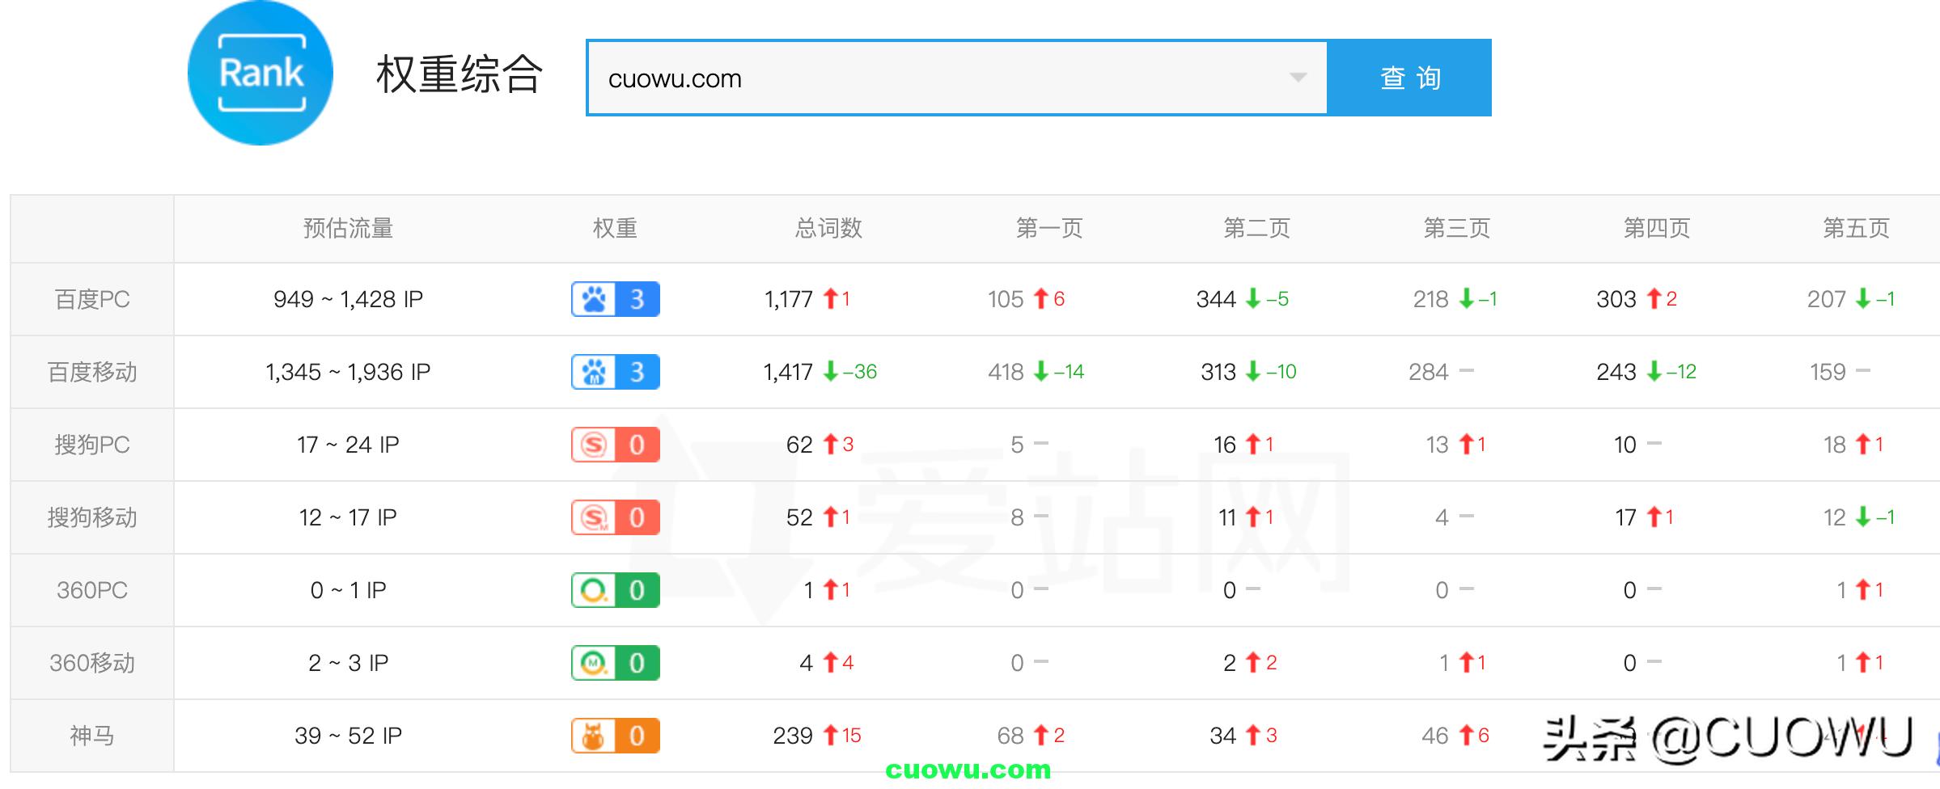Select the 360PC row label

click(92, 590)
